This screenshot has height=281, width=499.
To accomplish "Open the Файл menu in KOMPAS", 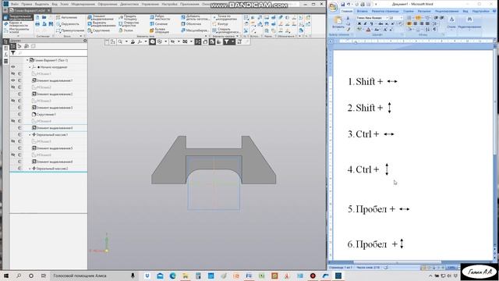I will click(14, 5).
